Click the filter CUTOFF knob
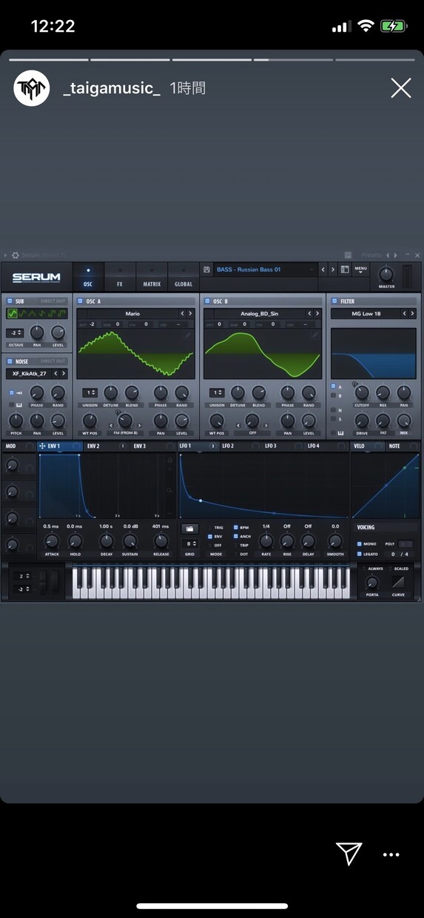Image resolution: width=424 pixels, height=918 pixels. pos(362,392)
